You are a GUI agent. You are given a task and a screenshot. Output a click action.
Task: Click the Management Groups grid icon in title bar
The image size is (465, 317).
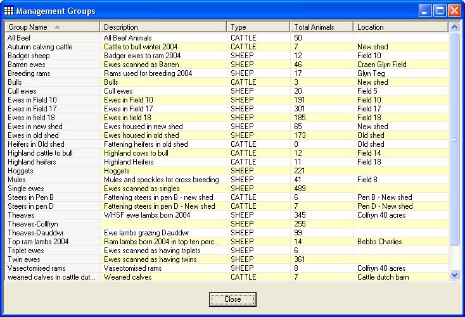9,11
